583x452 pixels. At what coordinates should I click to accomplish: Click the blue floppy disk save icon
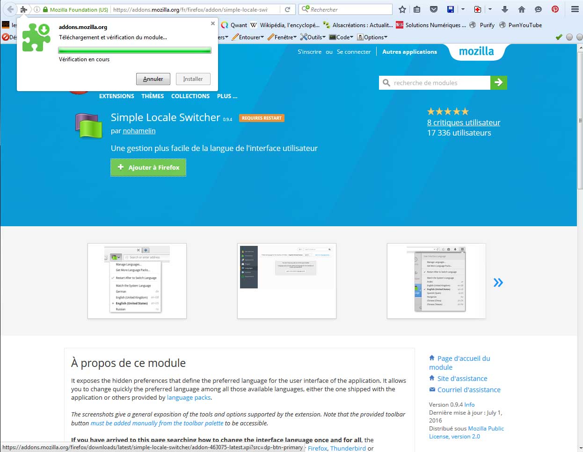point(451,9)
